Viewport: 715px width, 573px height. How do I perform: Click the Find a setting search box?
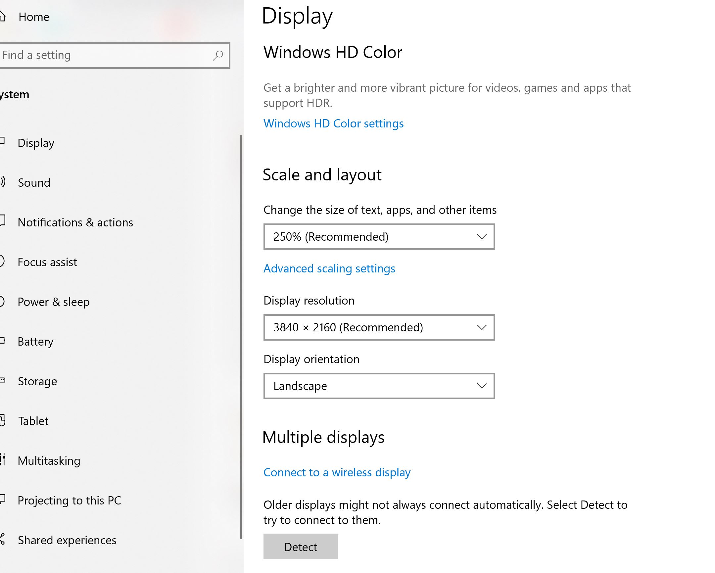click(115, 55)
